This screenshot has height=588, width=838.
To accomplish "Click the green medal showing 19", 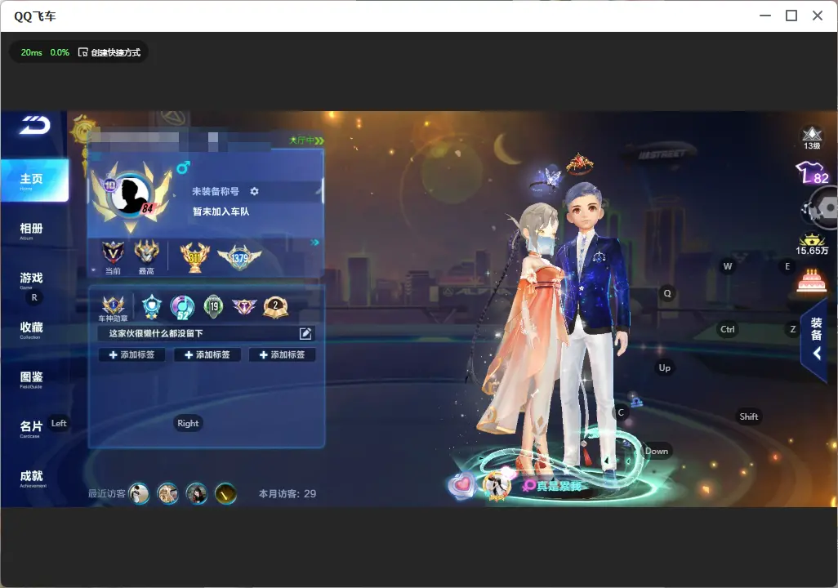I will tap(214, 306).
